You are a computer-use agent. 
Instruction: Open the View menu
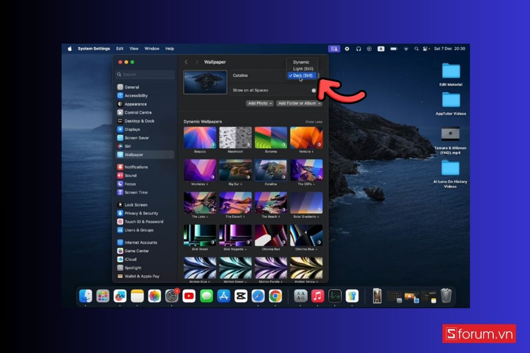134,49
